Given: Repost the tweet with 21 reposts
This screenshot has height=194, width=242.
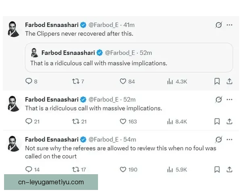Looking at the screenshot, I should click(x=75, y=121).
